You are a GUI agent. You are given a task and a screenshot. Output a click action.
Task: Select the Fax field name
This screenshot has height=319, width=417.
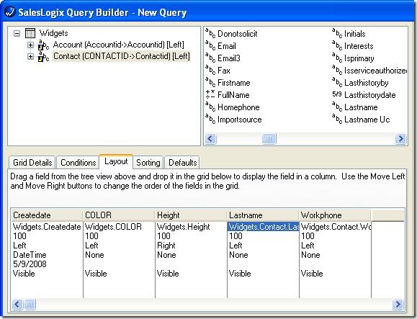coord(224,71)
